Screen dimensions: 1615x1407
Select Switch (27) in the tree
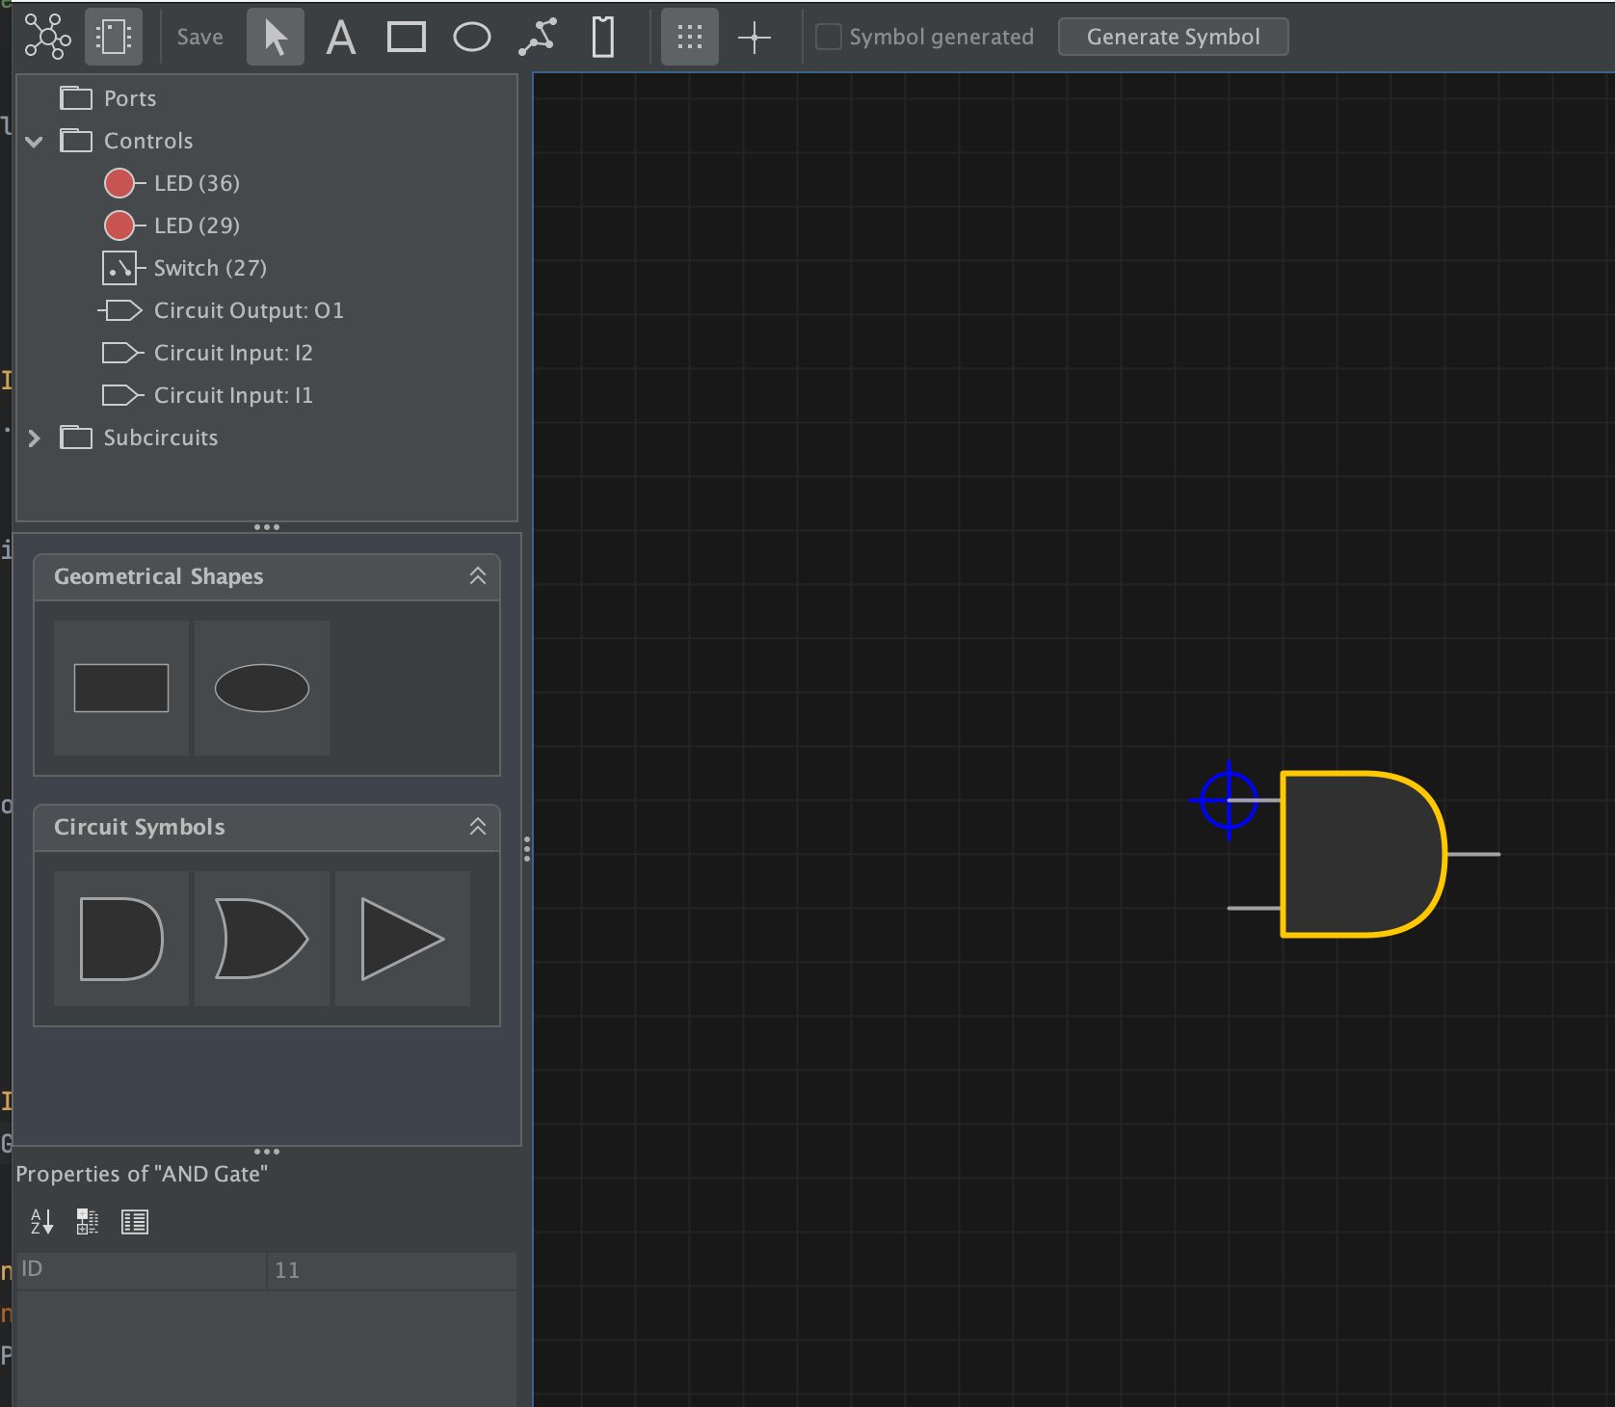[x=185, y=268]
